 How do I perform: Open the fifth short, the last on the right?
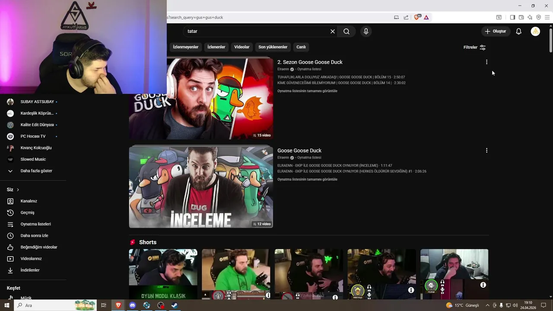click(x=454, y=274)
